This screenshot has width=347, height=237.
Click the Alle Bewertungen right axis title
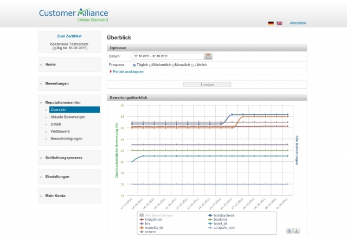[297, 150]
